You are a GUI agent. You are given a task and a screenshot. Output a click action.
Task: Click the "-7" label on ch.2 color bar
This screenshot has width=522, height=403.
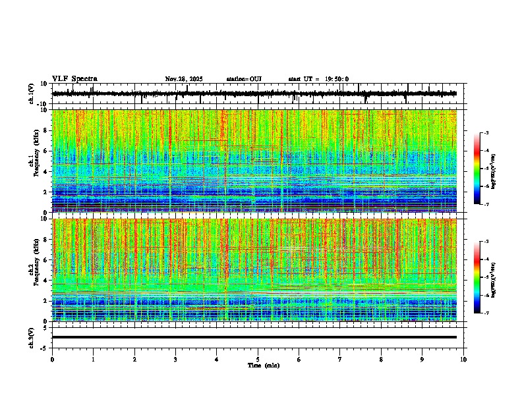tap(486, 313)
